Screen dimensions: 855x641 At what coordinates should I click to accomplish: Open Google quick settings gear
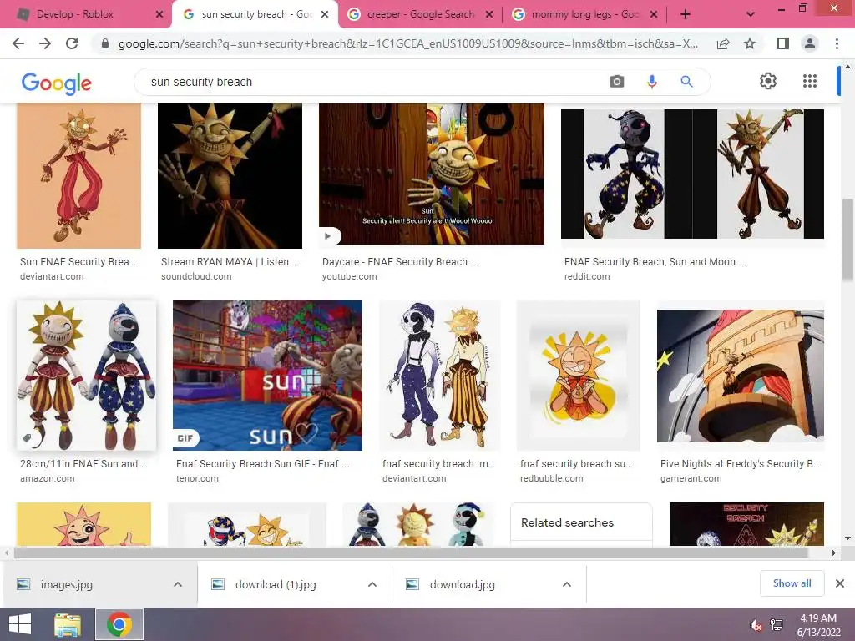(x=768, y=81)
